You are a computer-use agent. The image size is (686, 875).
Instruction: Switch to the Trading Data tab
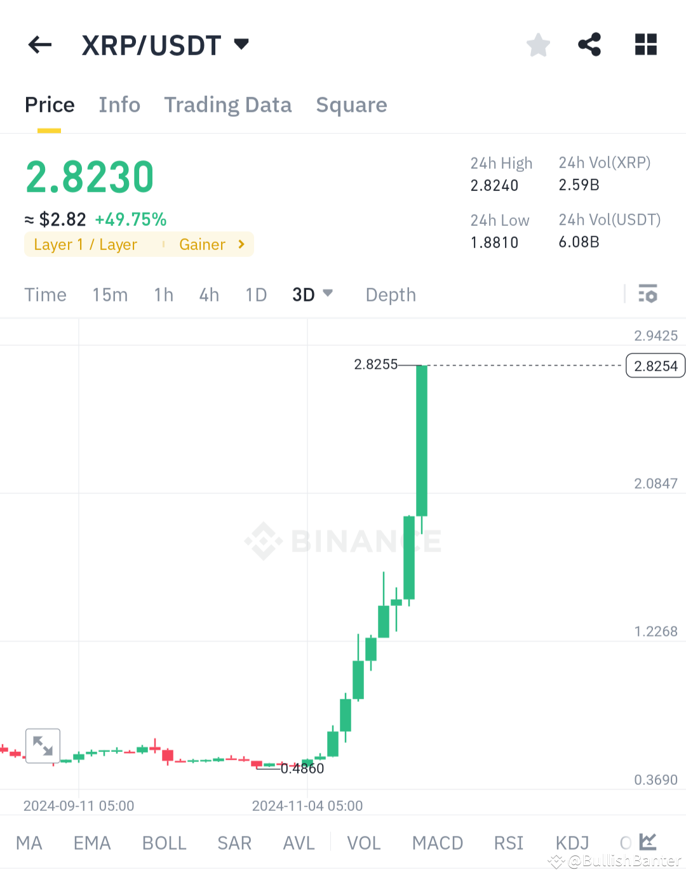click(x=227, y=105)
